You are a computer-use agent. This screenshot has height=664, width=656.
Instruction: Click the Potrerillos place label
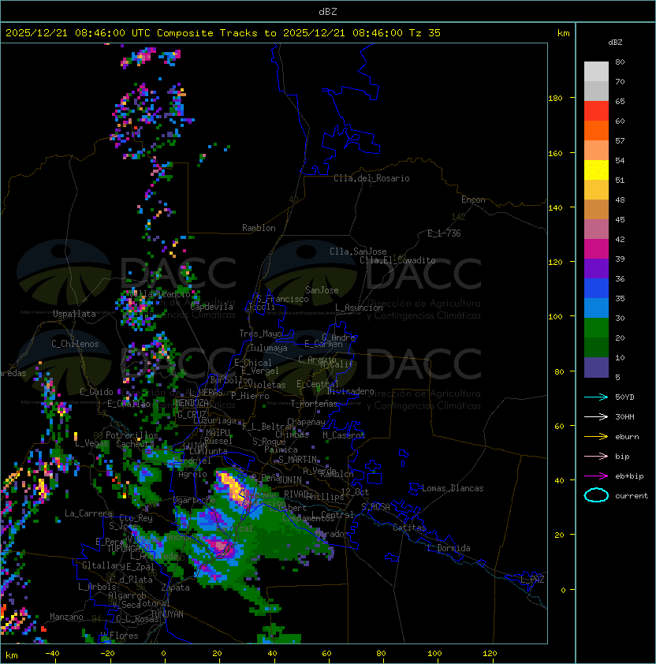132,435
